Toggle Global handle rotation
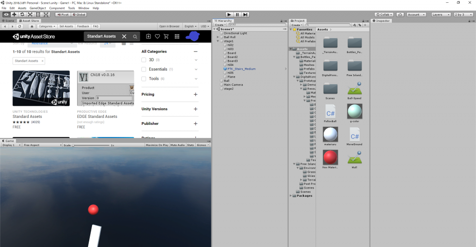 click(79, 14)
